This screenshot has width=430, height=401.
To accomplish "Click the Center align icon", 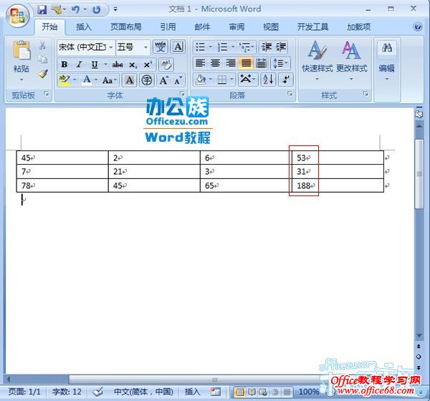I will (215, 64).
